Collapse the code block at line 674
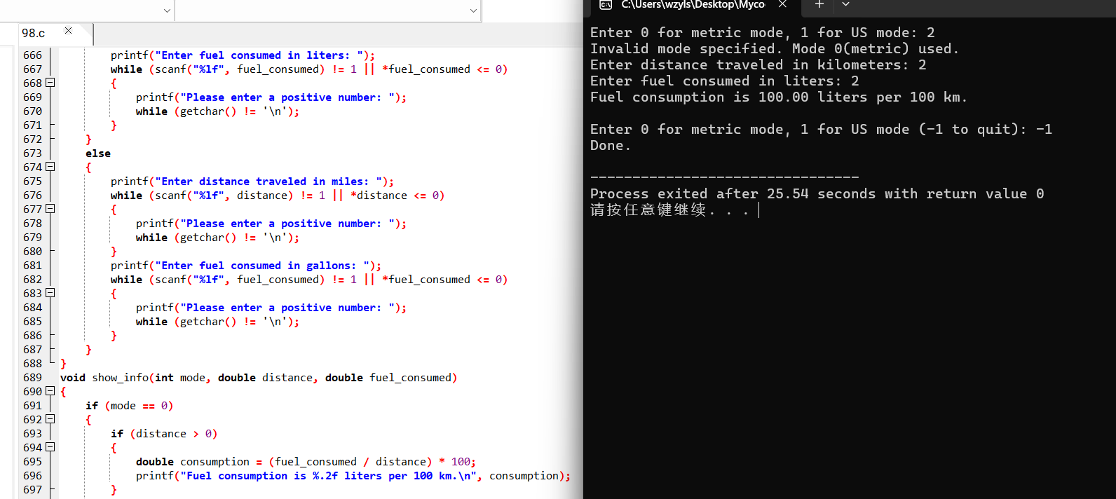Image resolution: width=1116 pixels, height=499 pixels. point(50,167)
